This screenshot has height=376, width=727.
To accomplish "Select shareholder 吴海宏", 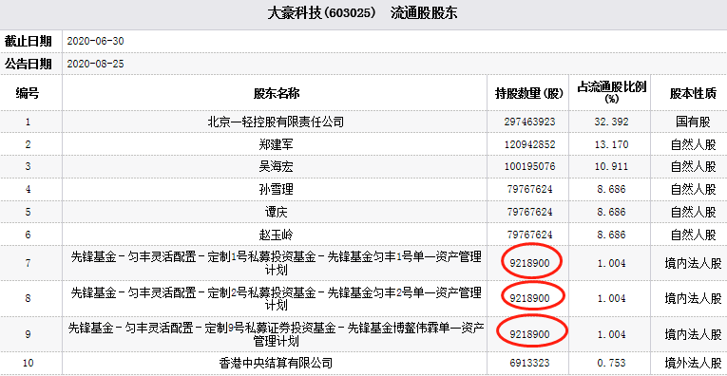I will 276,167.
